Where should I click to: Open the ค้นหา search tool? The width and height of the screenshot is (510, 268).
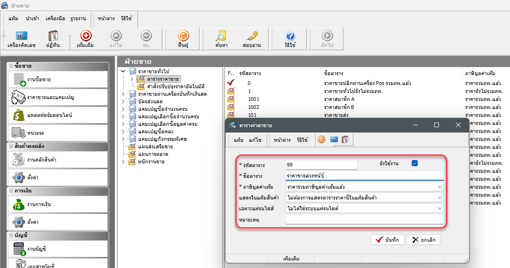221,39
